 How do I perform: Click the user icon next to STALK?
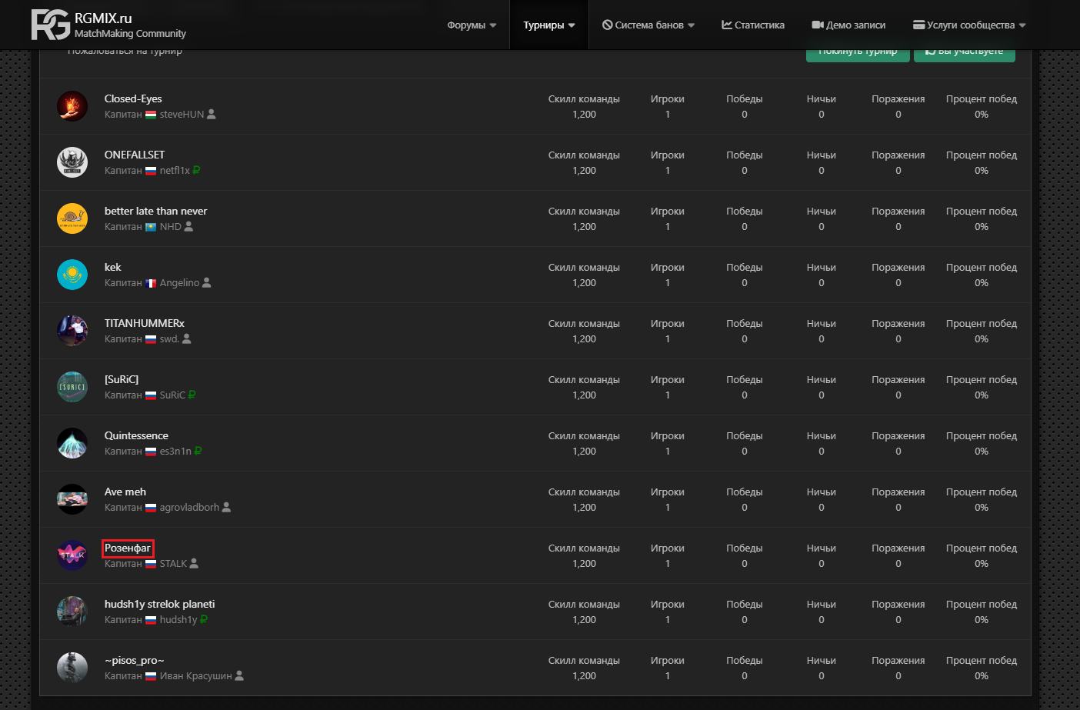click(x=194, y=563)
